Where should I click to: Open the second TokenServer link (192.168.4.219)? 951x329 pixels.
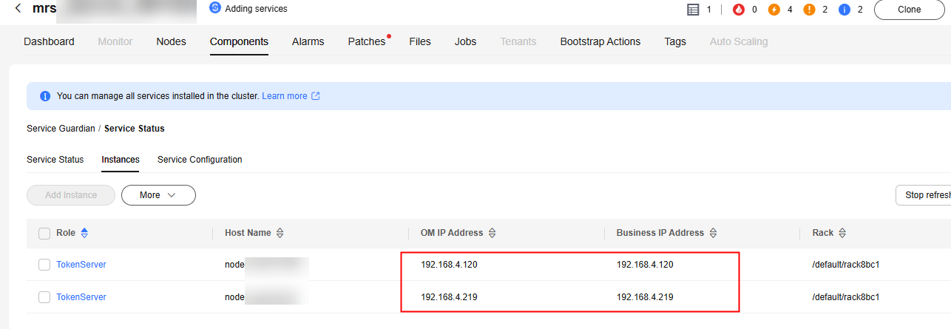pos(81,297)
